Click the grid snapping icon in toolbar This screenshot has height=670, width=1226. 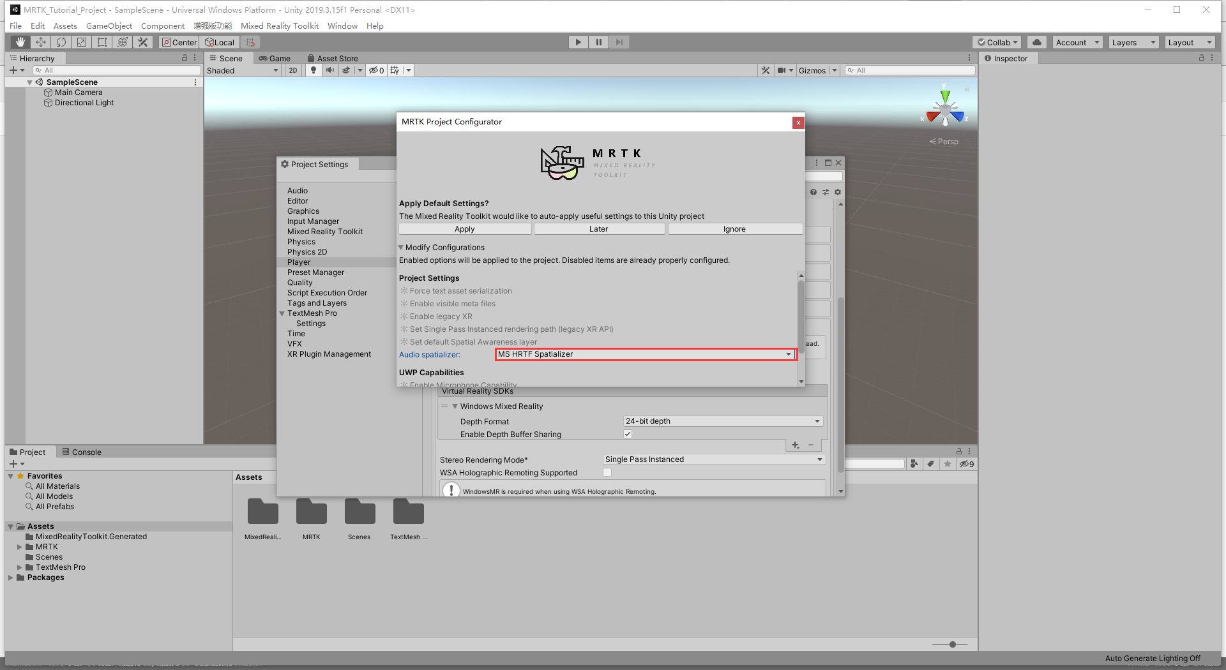250,42
